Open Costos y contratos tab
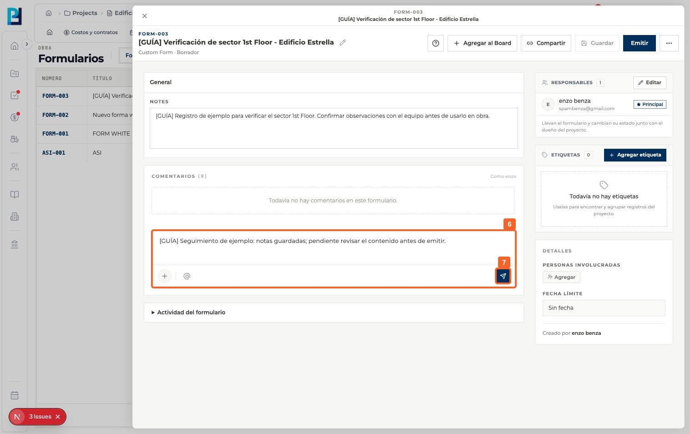690x434 pixels. [x=91, y=32]
